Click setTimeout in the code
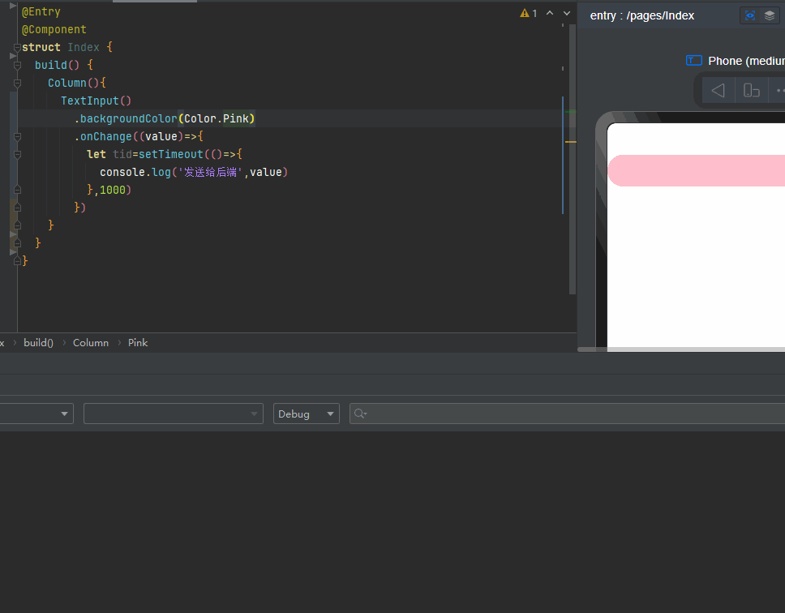The height and width of the screenshot is (613, 785). (171, 154)
